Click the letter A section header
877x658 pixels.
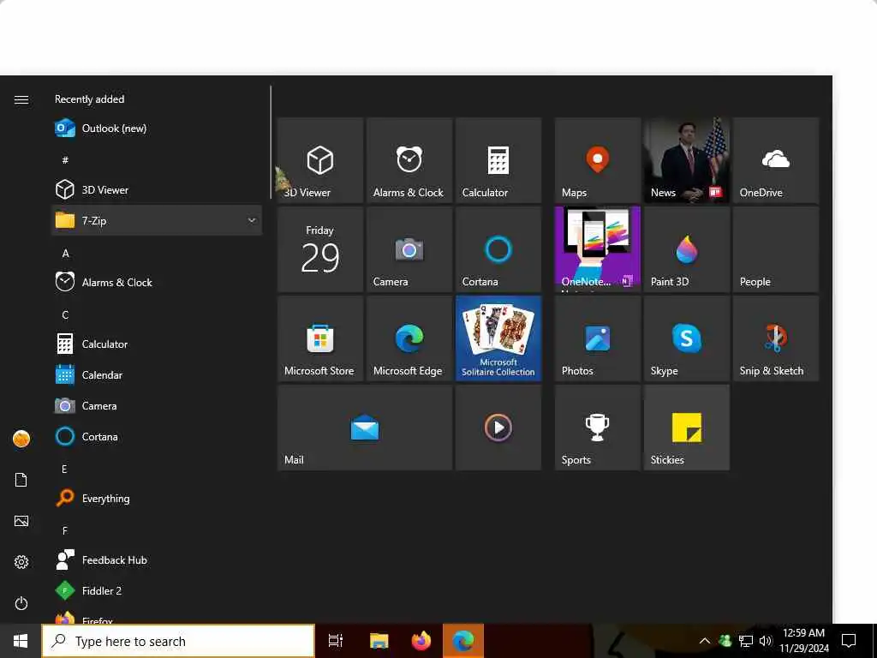(65, 253)
